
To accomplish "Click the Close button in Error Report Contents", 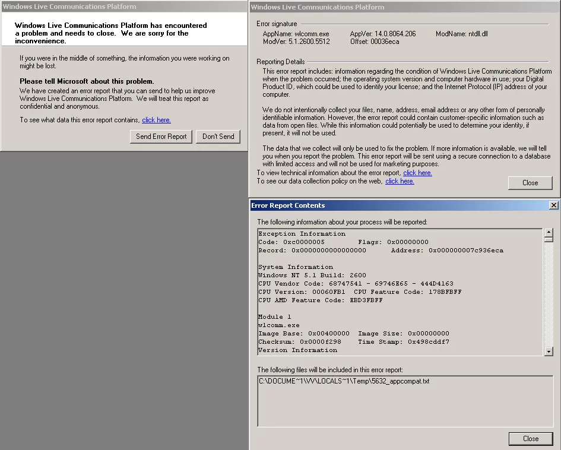I will point(531,439).
